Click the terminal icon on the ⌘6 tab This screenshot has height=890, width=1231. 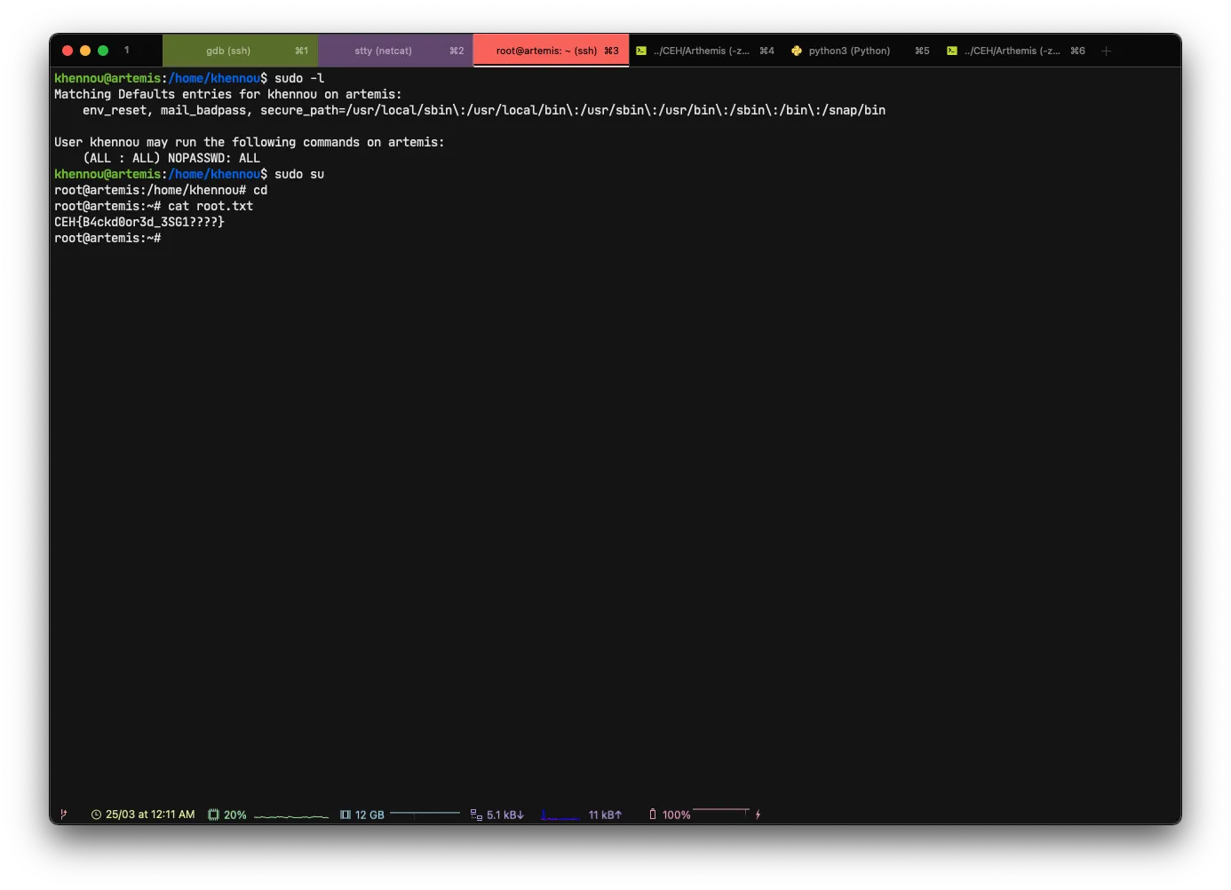(952, 51)
